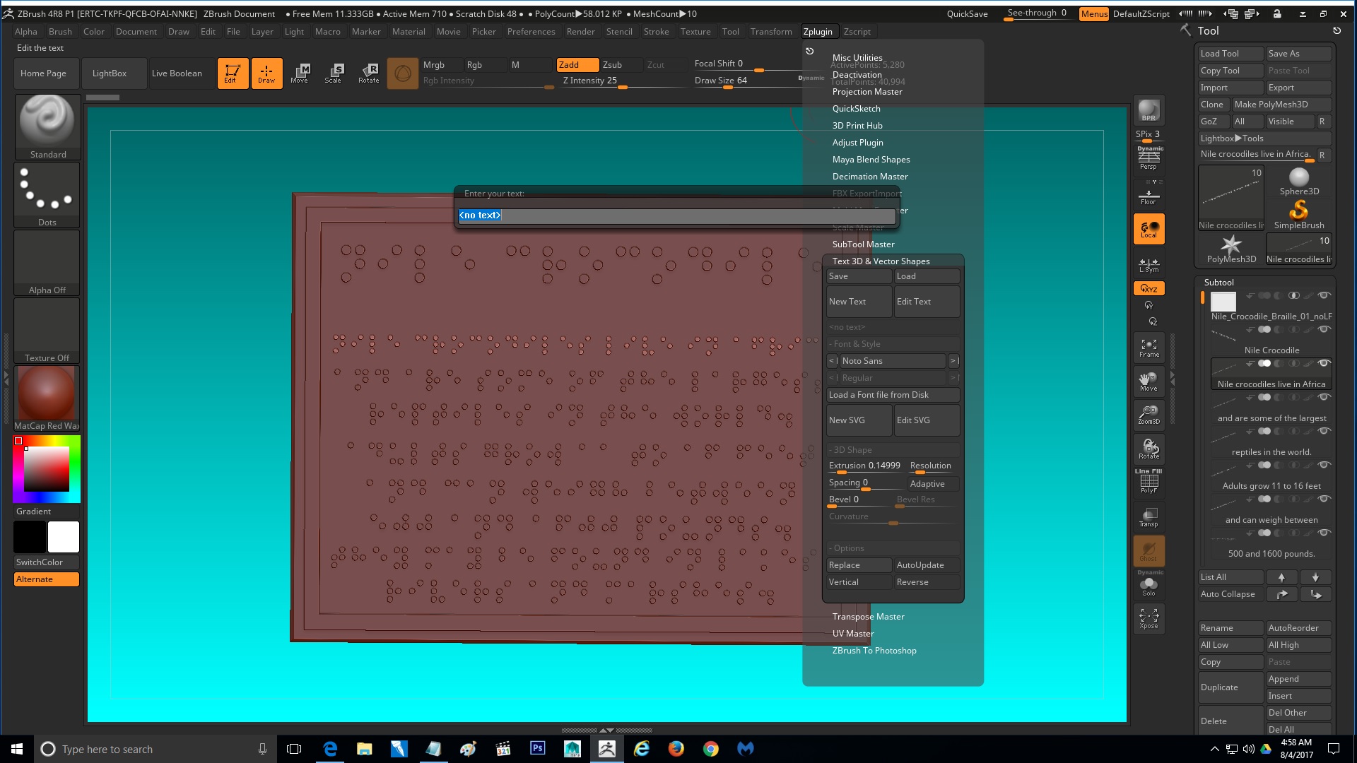The image size is (1357, 763).
Task: Toggle the XYZ rotation icon
Action: [1149, 288]
